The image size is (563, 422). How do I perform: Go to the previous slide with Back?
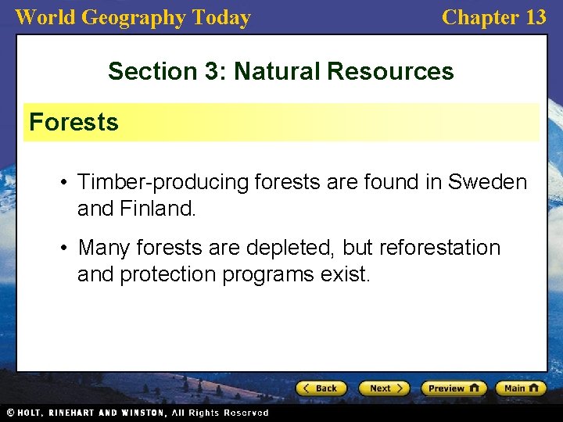[321, 388]
